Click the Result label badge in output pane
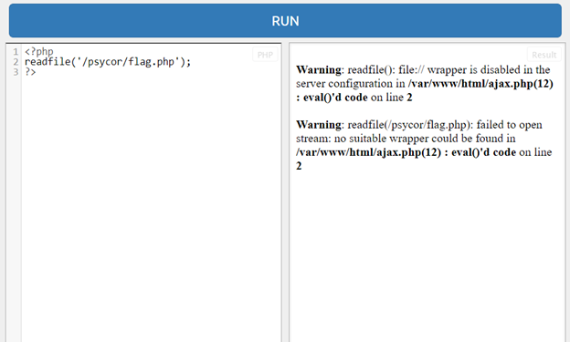 coord(544,55)
